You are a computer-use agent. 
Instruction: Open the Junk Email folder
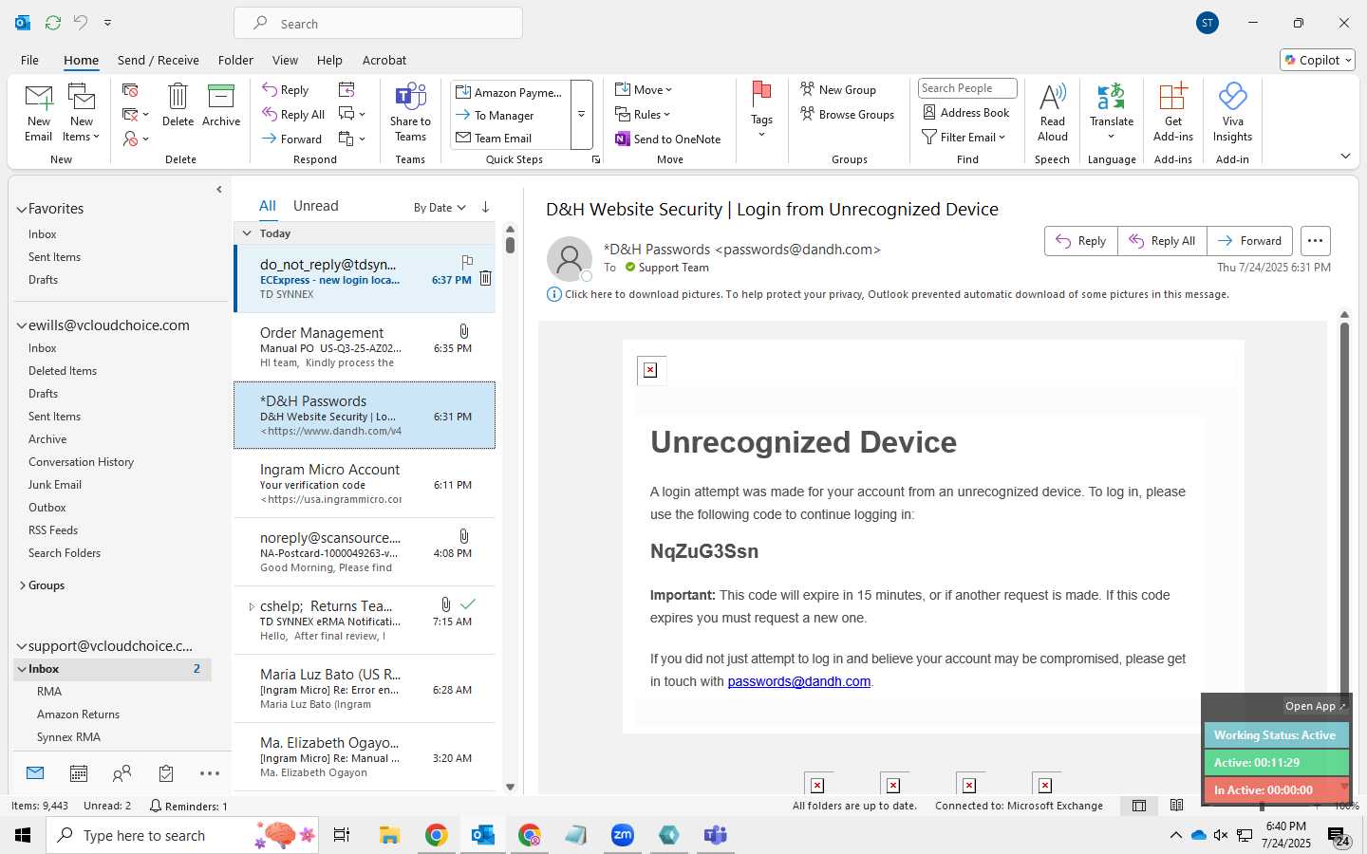[x=55, y=485]
